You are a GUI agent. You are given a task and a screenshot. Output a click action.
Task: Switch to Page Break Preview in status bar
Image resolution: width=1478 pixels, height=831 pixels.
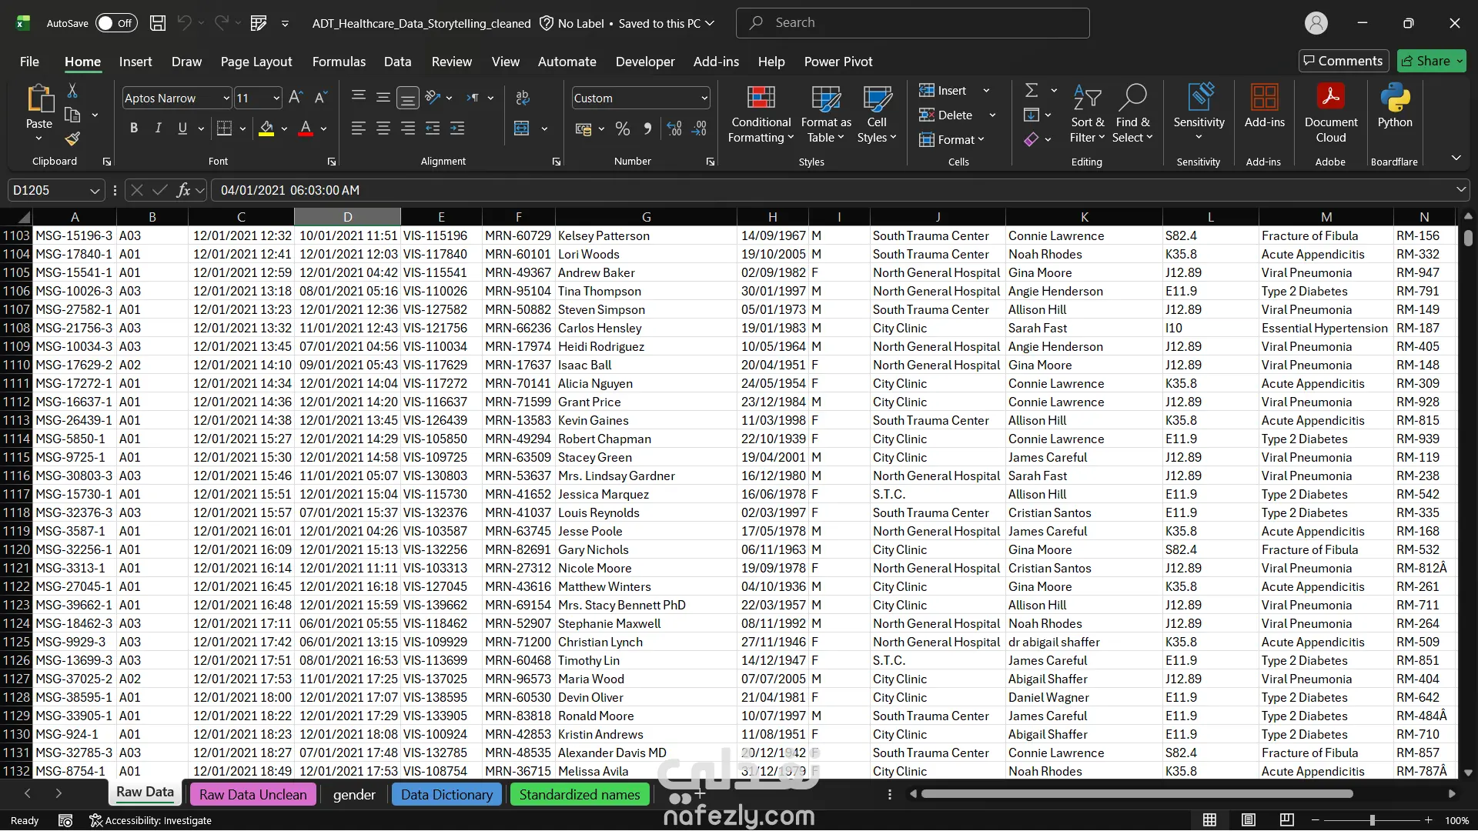[1286, 820]
